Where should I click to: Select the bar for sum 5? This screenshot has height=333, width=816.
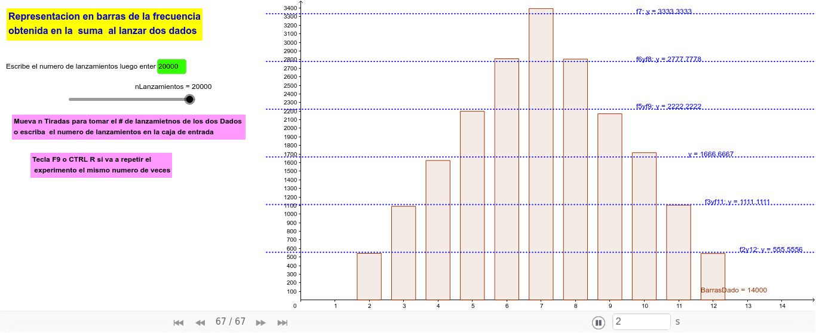tap(472, 205)
